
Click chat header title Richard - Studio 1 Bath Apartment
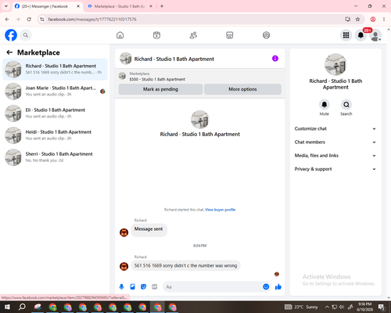pyautogui.click(x=174, y=59)
